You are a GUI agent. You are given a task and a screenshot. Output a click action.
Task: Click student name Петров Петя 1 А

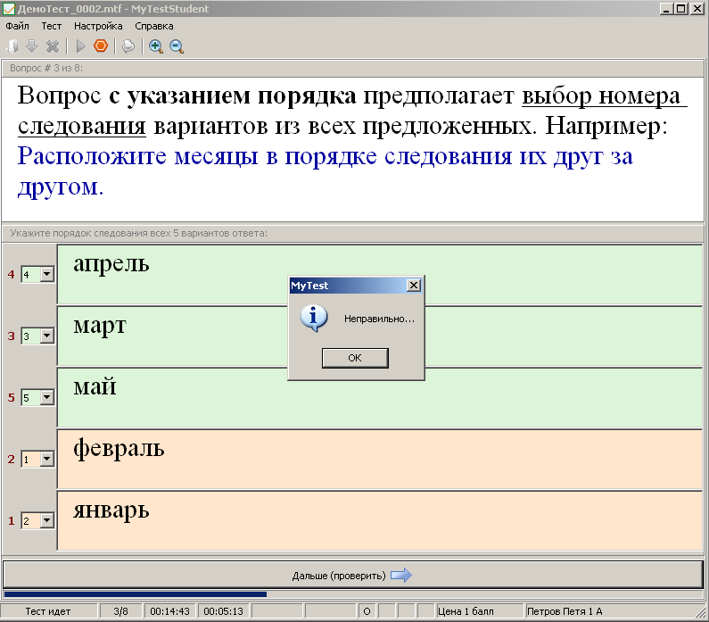(x=565, y=611)
